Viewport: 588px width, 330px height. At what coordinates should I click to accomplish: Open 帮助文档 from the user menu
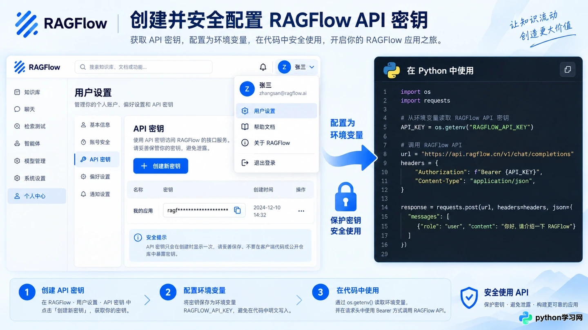(x=276, y=127)
